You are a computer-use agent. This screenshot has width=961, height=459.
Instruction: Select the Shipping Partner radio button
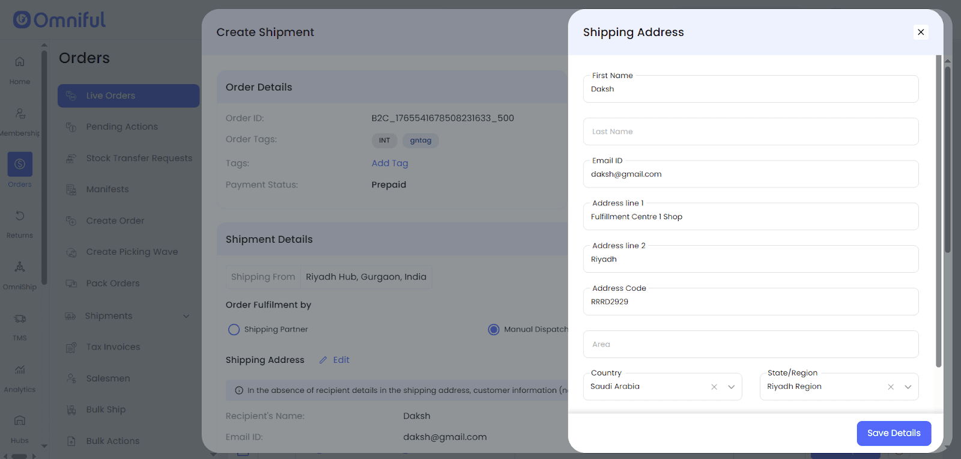tap(234, 329)
